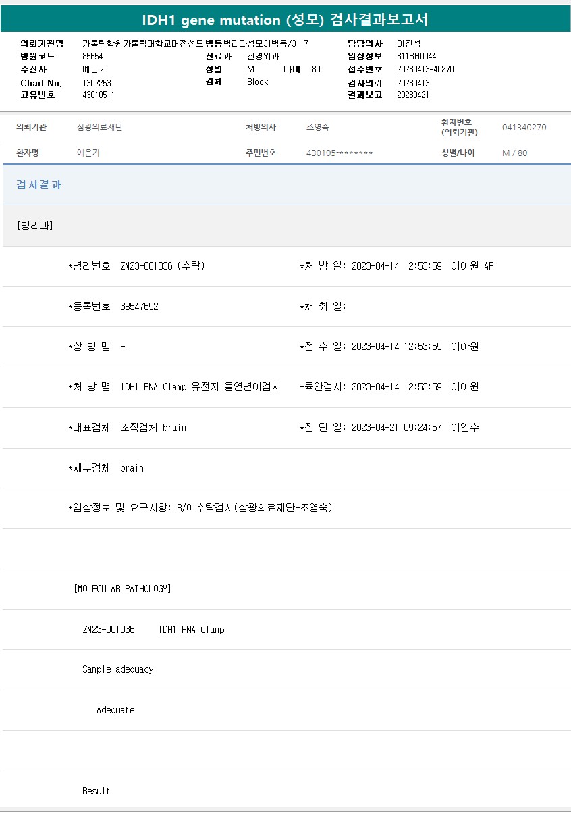This screenshot has width=571, height=837.
Task: Click the 등록번호 line 38547692
Action: 113,307
